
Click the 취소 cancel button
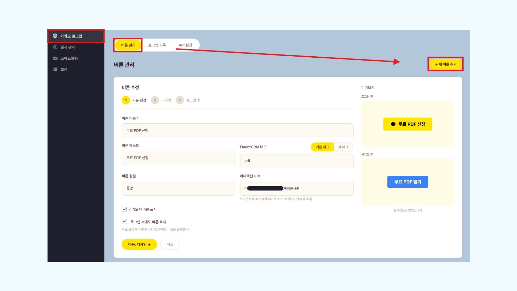tap(170, 244)
